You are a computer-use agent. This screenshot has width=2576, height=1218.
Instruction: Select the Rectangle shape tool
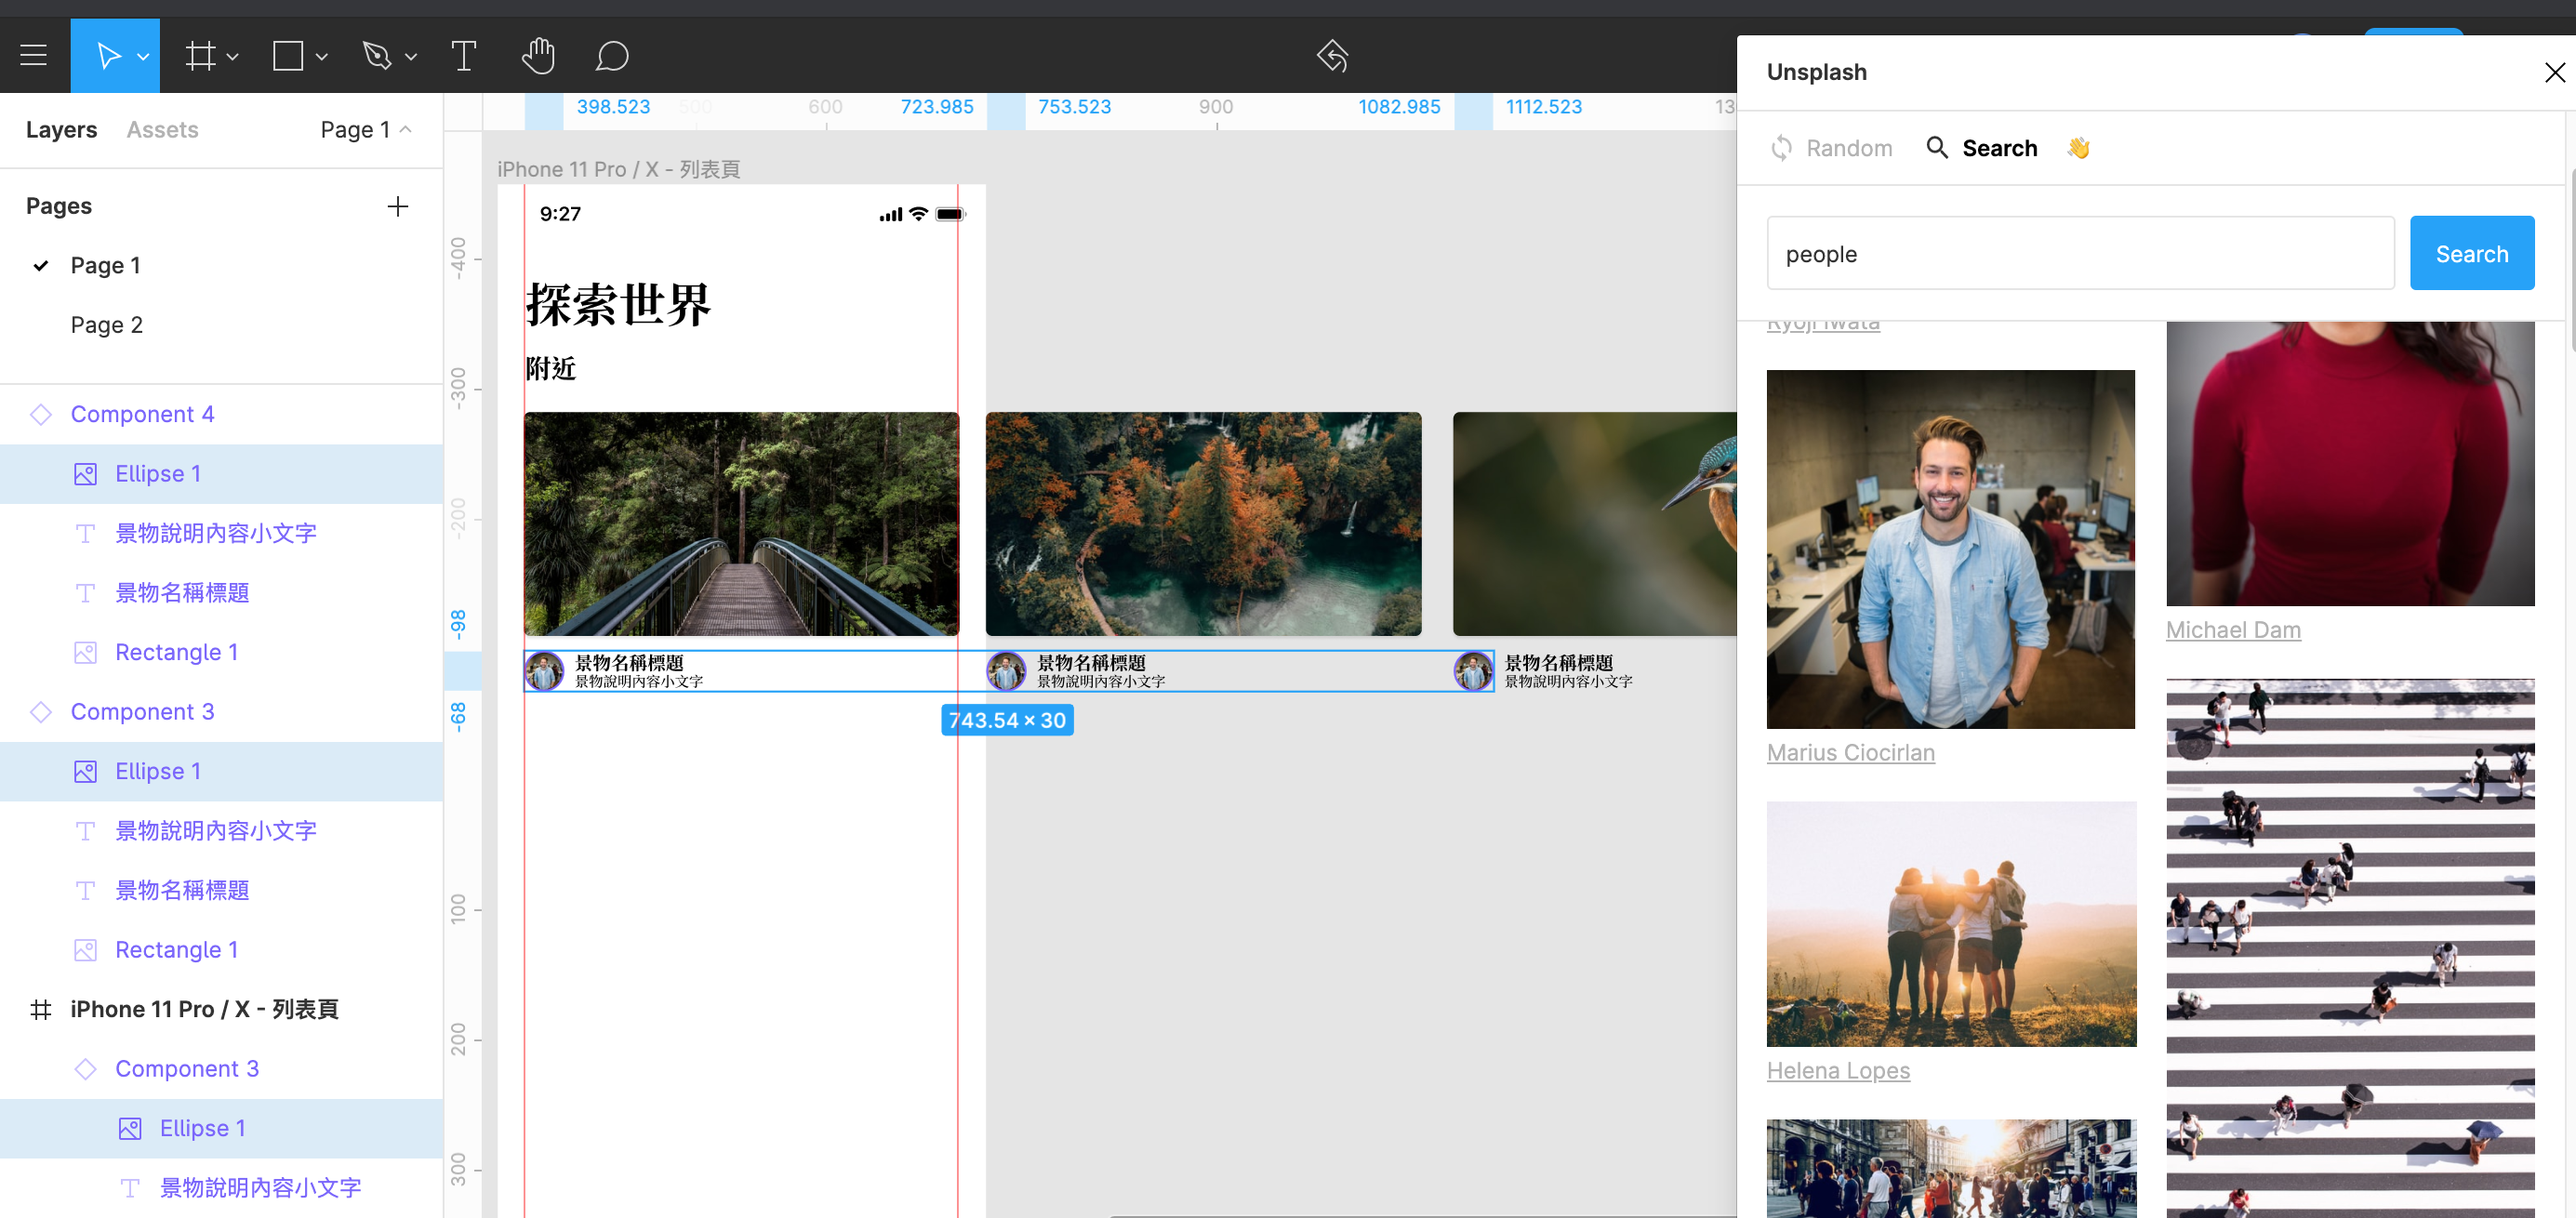pyautogui.click(x=288, y=56)
